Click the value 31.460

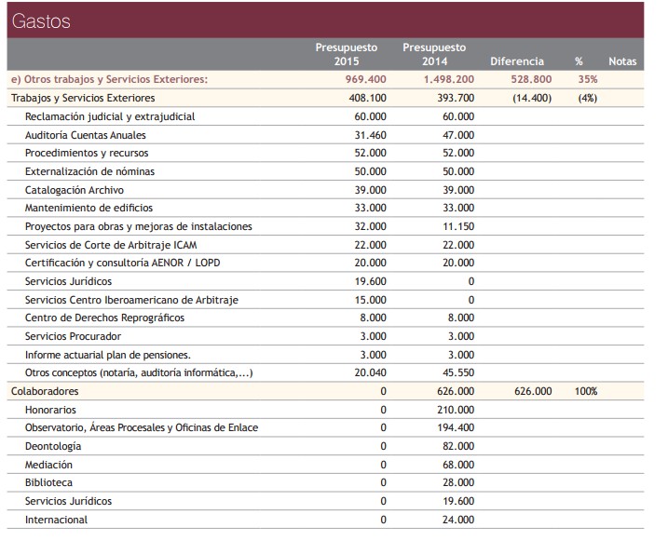[370, 135]
